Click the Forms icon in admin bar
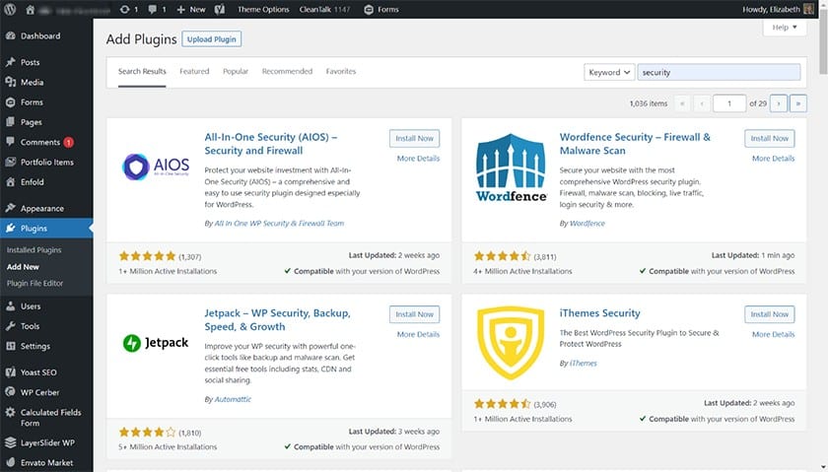The height and width of the screenshot is (472, 828). (369, 10)
